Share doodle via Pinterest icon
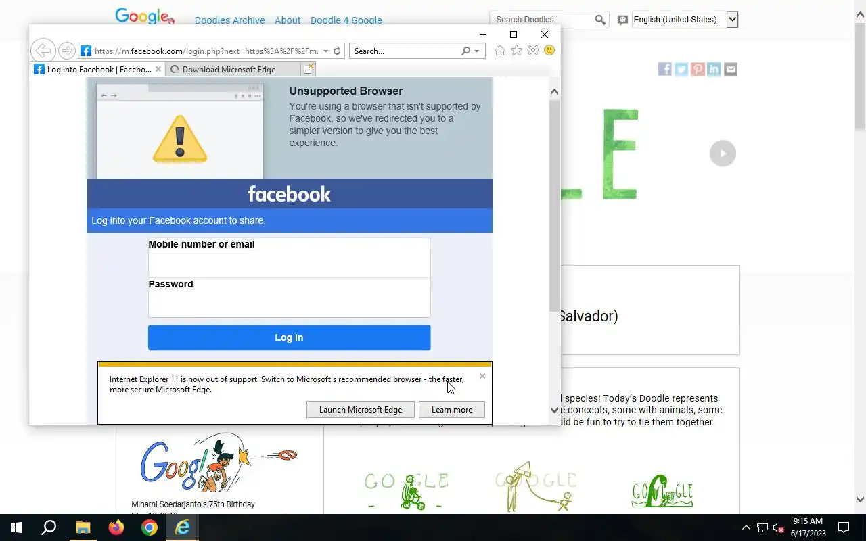This screenshot has height=541, width=866. tap(698, 69)
